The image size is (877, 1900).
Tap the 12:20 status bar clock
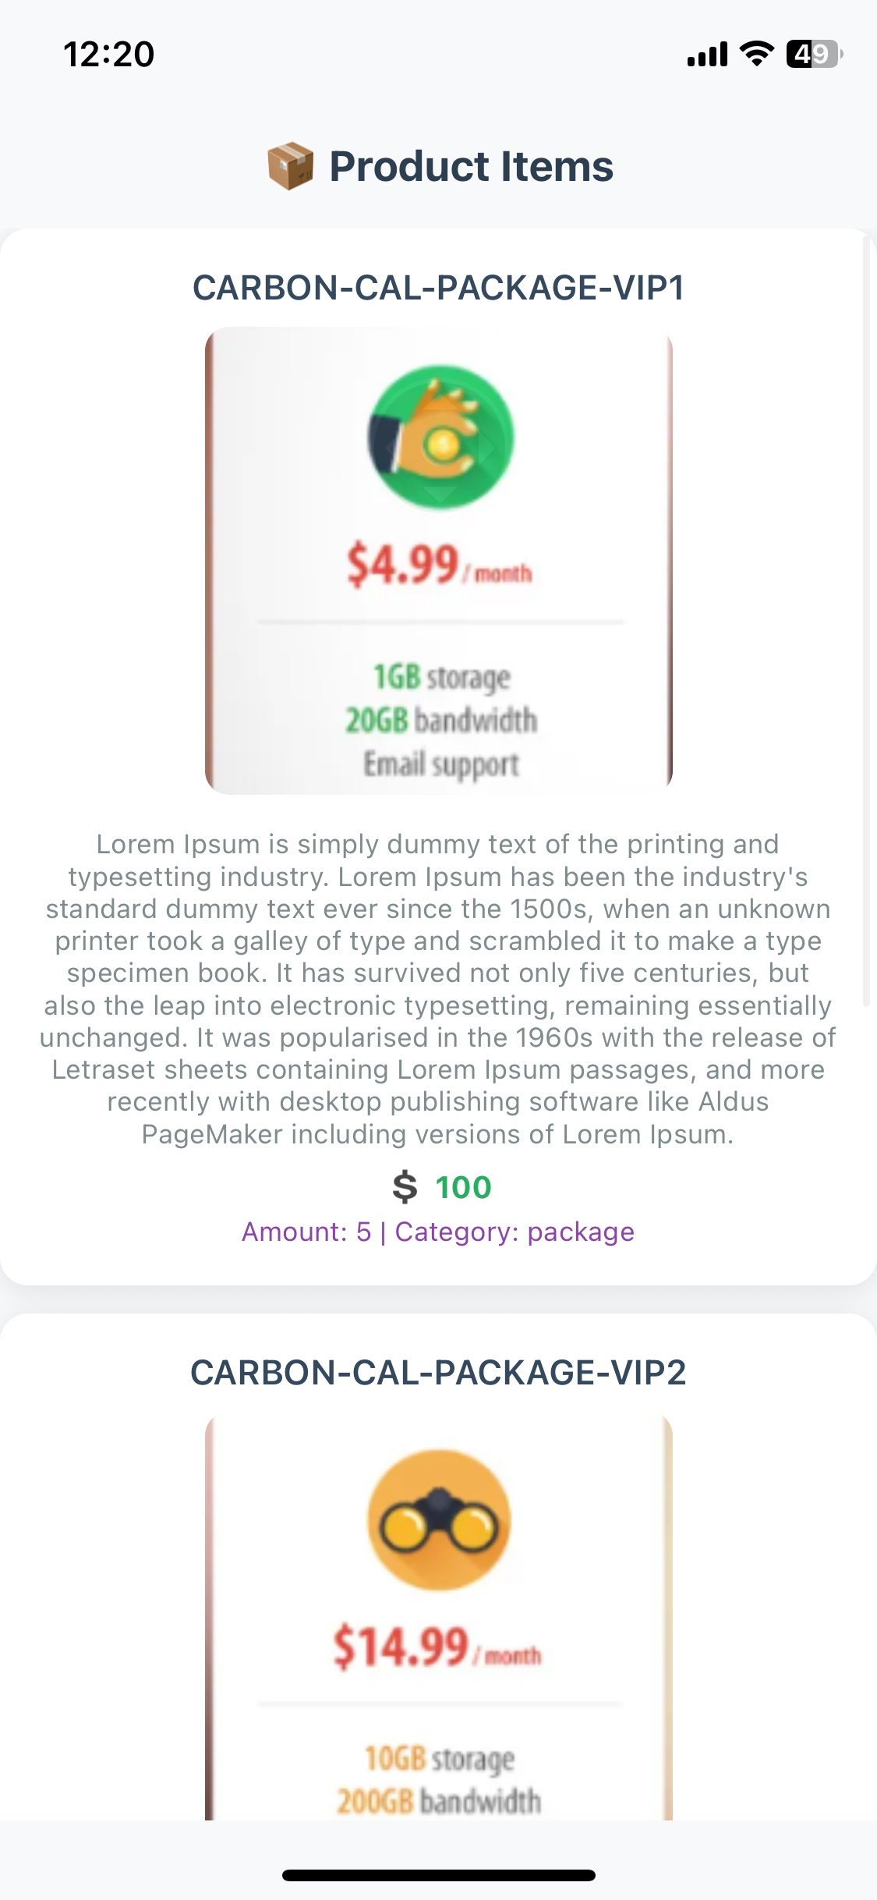point(109,55)
